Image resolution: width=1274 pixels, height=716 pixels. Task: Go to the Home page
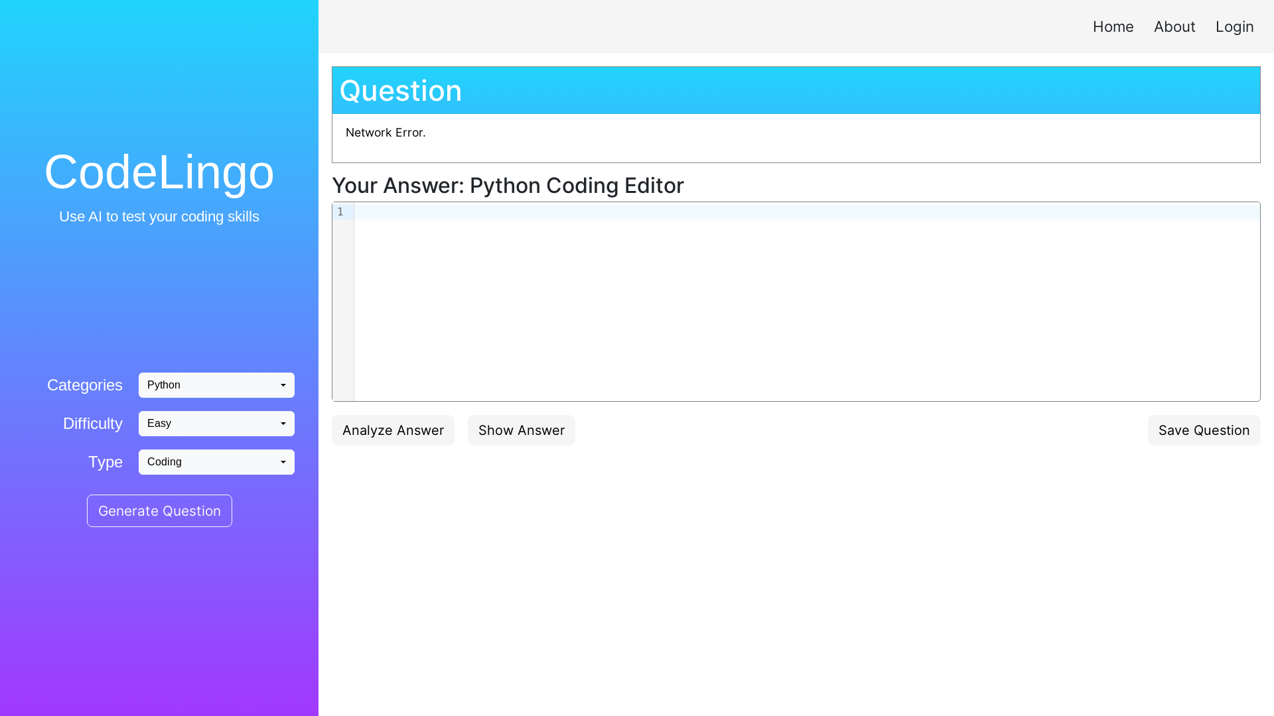tap(1113, 27)
